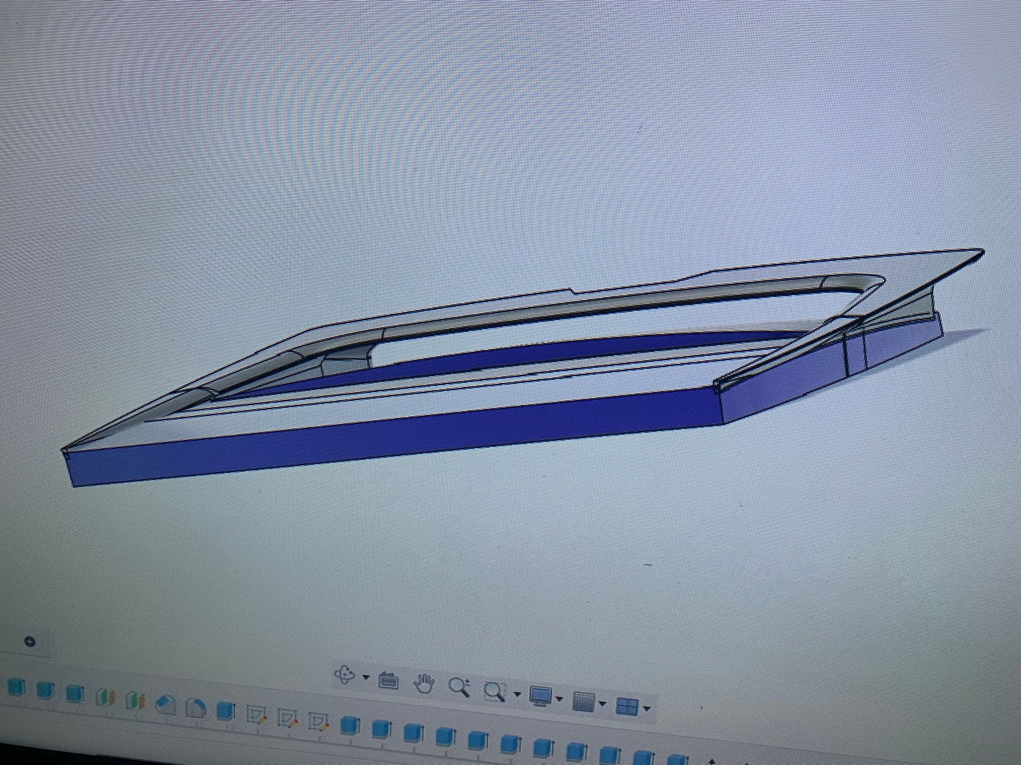Click the Look At tool icon
The height and width of the screenshot is (765, 1021).
coord(388,680)
